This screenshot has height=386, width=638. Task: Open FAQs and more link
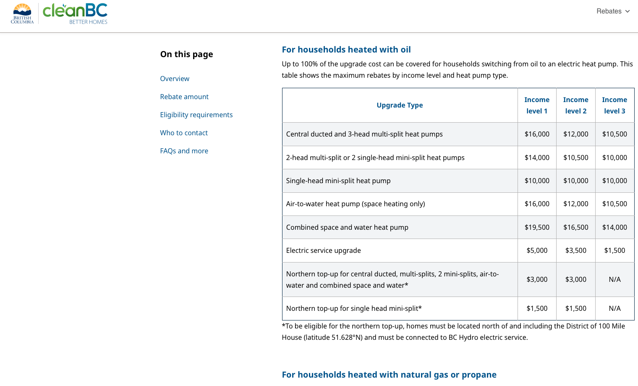point(184,151)
